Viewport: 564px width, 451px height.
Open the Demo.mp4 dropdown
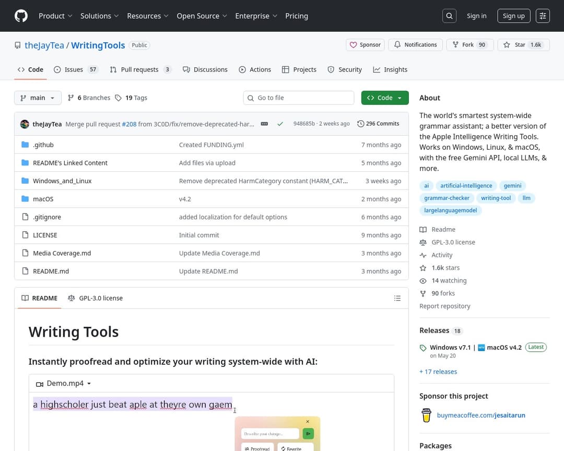point(89,383)
